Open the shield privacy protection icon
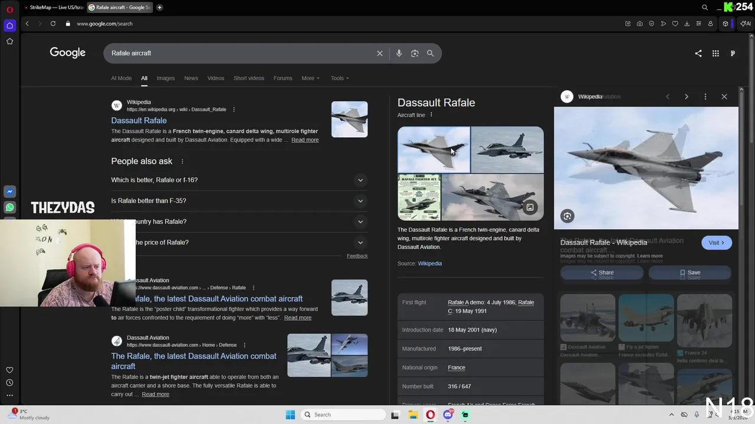Viewport: 755px width, 424px height. pos(652,24)
